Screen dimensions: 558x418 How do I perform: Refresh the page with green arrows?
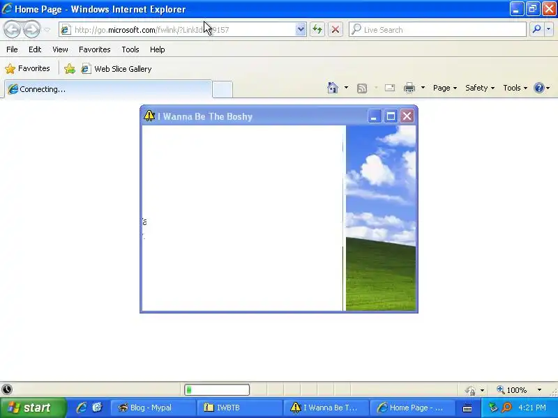(x=317, y=30)
